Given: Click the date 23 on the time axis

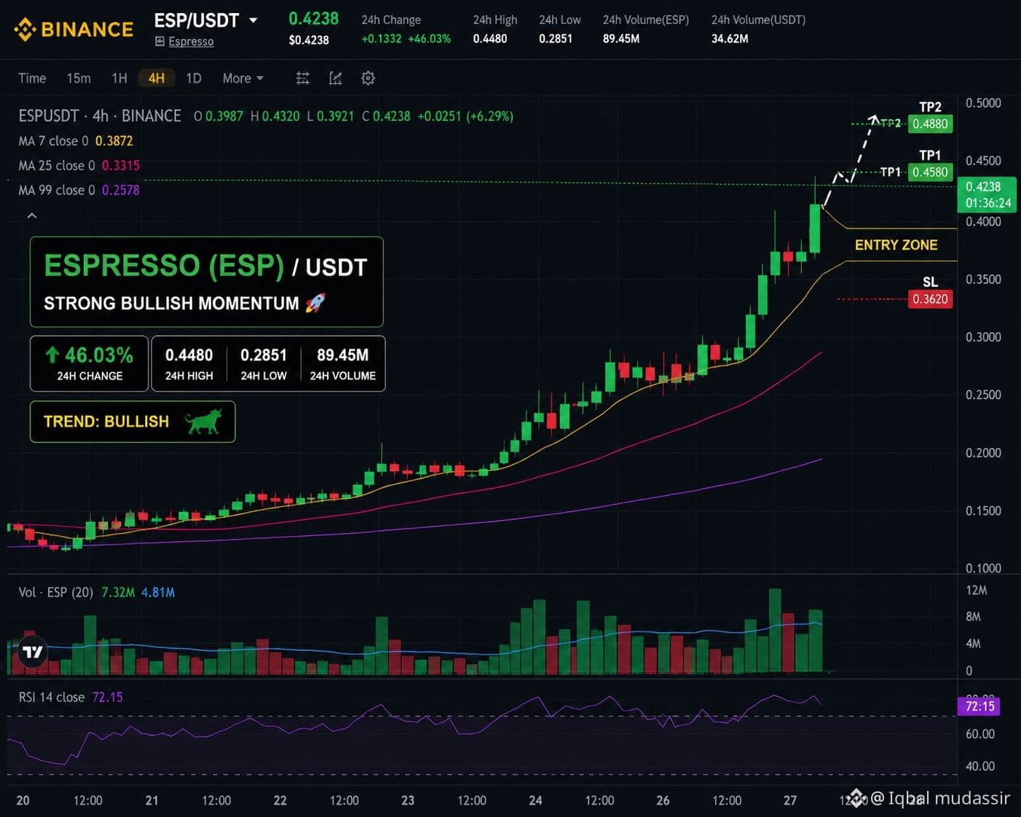Looking at the screenshot, I should click(x=408, y=800).
